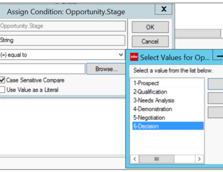Select the 5-Negotiation list entry
The width and height of the screenshot is (223, 172).
point(149,118)
